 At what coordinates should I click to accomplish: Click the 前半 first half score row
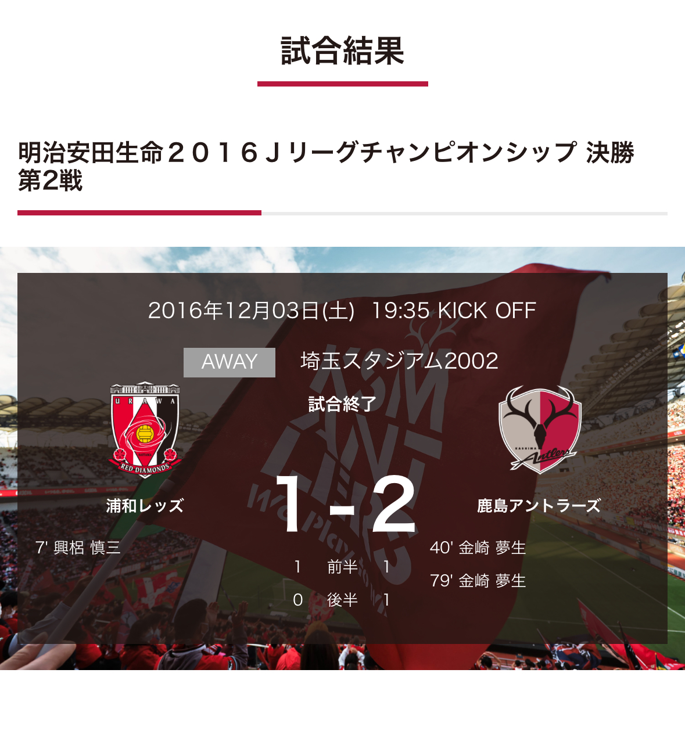pyautogui.click(x=342, y=567)
